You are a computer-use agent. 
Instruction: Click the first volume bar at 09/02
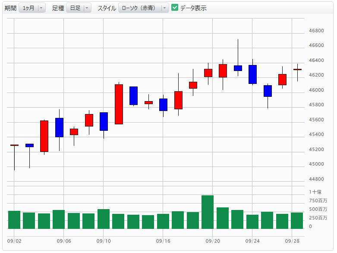point(14,219)
